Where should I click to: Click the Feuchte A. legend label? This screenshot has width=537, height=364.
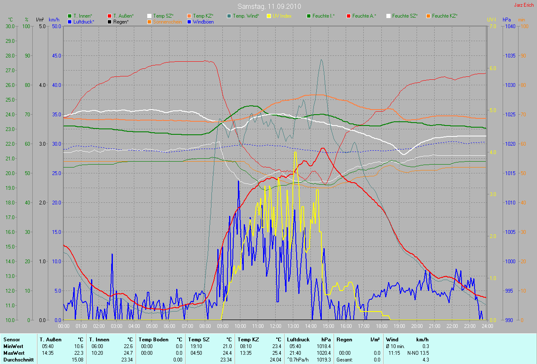(x=364, y=16)
